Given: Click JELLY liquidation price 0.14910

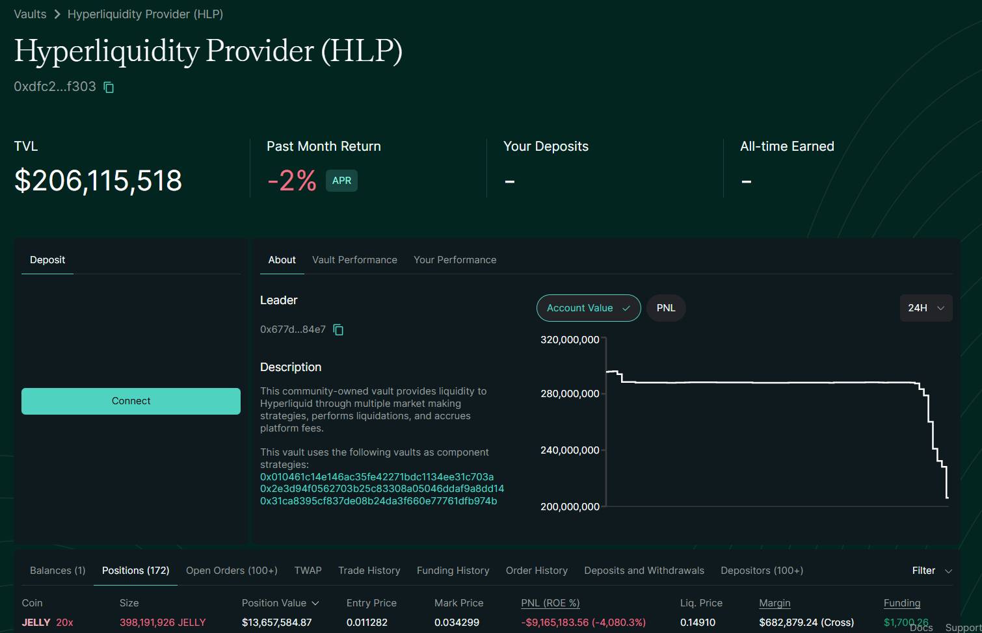Looking at the screenshot, I should click(698, 623).
